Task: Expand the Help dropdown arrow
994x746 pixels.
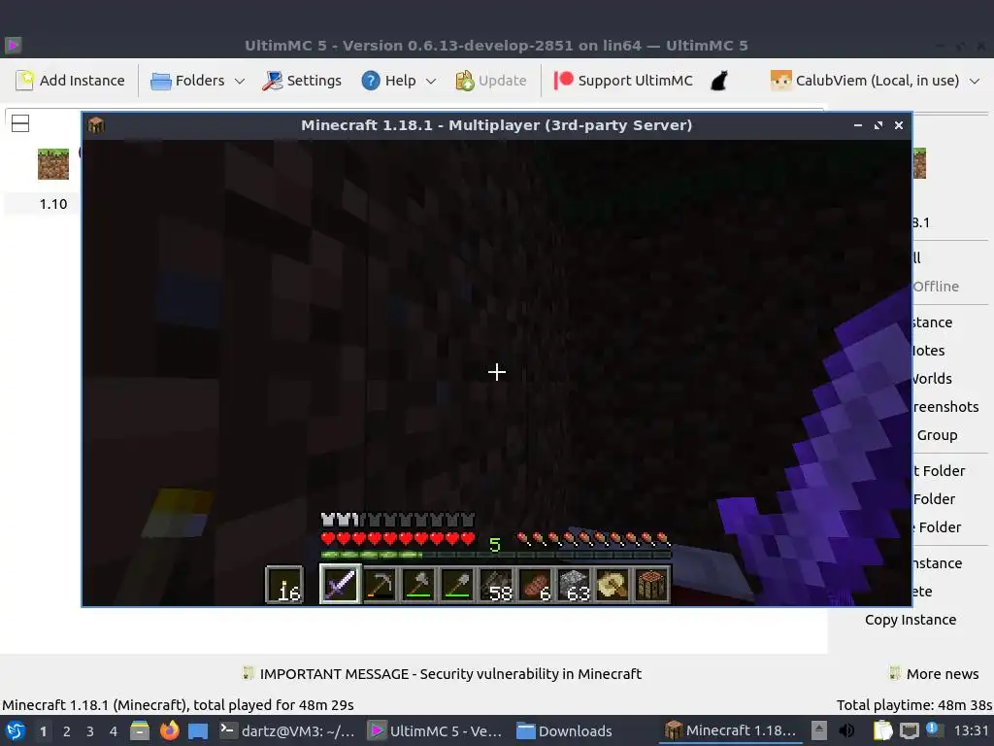Action: coord(431,82)
